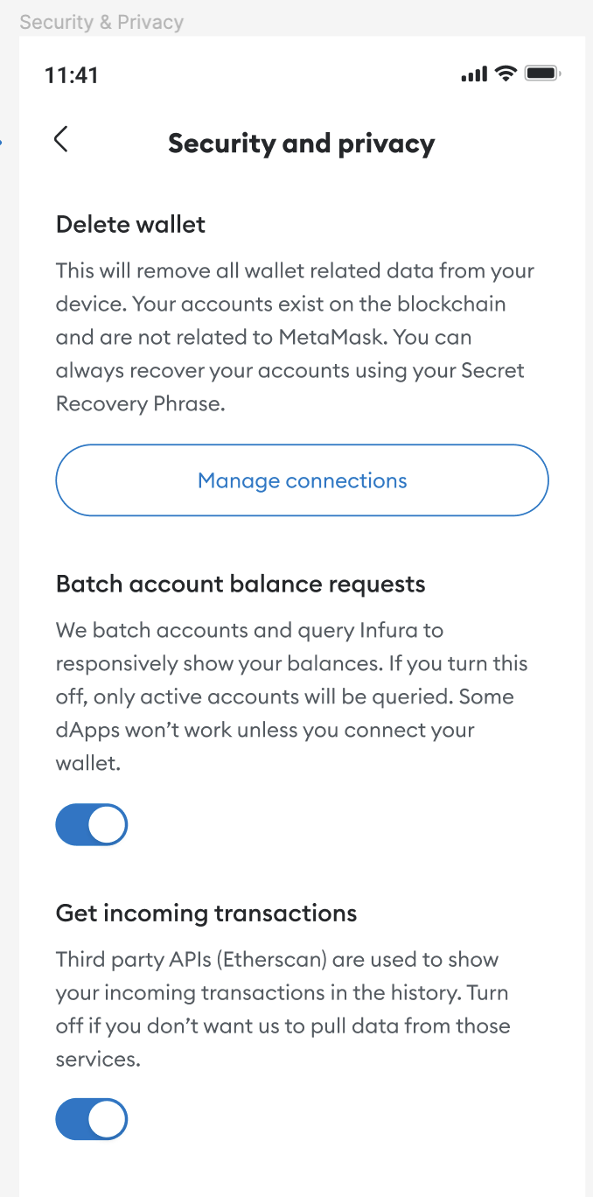Screen dimensions: 593x1197
Task: Slide the Batch account balance switch off
Action: (92, 823)
